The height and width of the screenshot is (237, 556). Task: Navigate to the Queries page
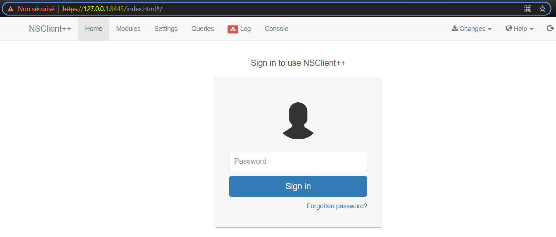[x=203, y=29]
